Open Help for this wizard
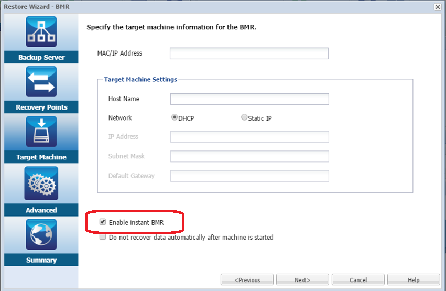The image size is (446, 291). tap(414, 280)
